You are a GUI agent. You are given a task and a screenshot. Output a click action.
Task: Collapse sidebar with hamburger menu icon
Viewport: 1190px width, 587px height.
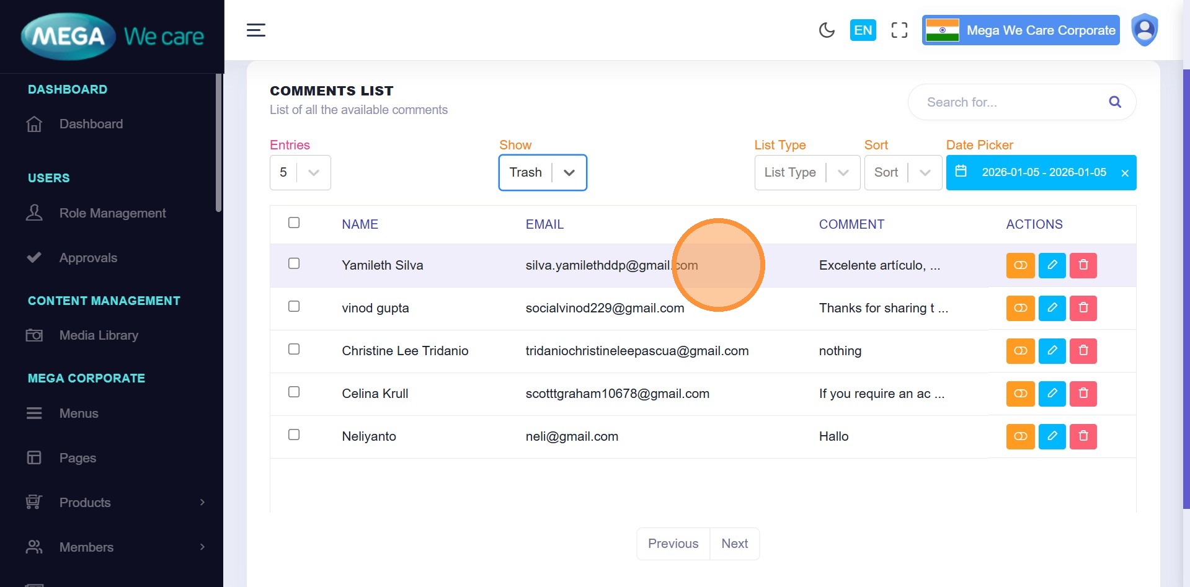pyautogui.click(x=256, y=30)
